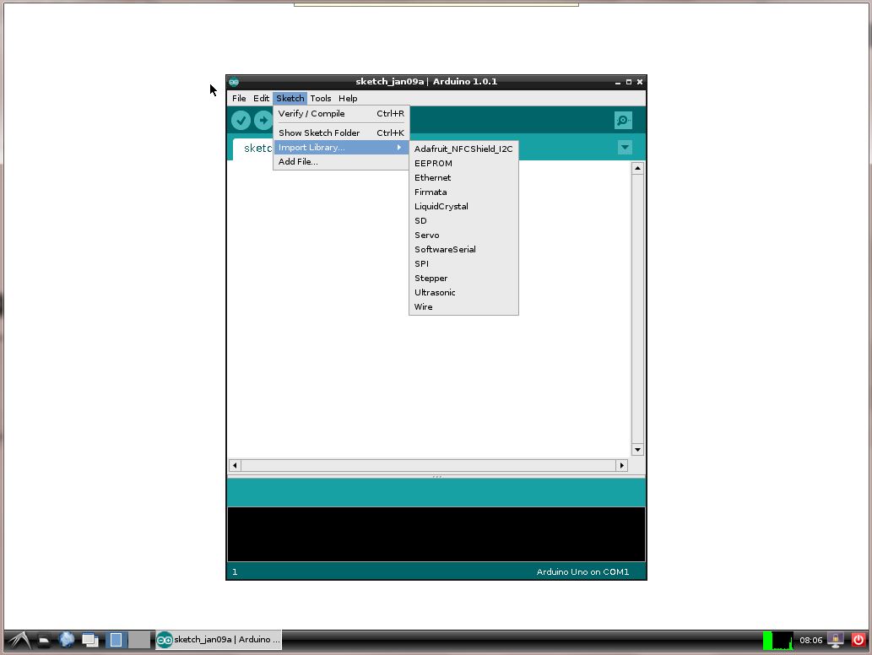Open the tab dropdown arrow menu

625,148
